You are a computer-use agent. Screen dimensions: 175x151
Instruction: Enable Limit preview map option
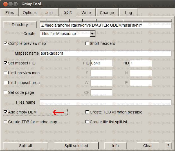click(6, 73)
